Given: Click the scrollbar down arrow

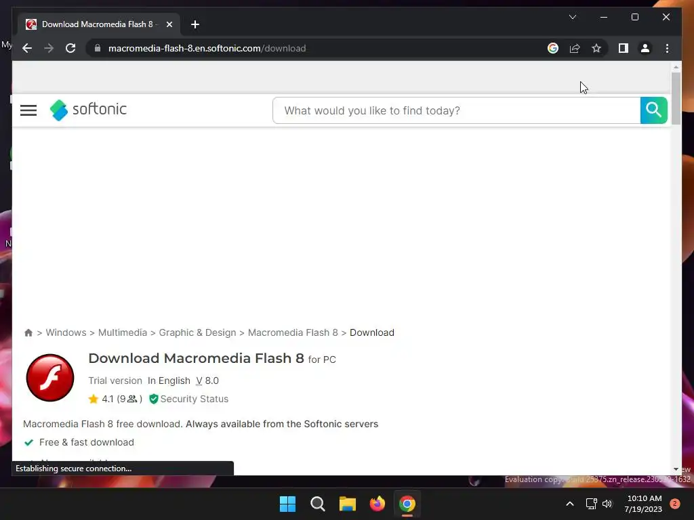Looking at the screenshot, I should (676, 469).
